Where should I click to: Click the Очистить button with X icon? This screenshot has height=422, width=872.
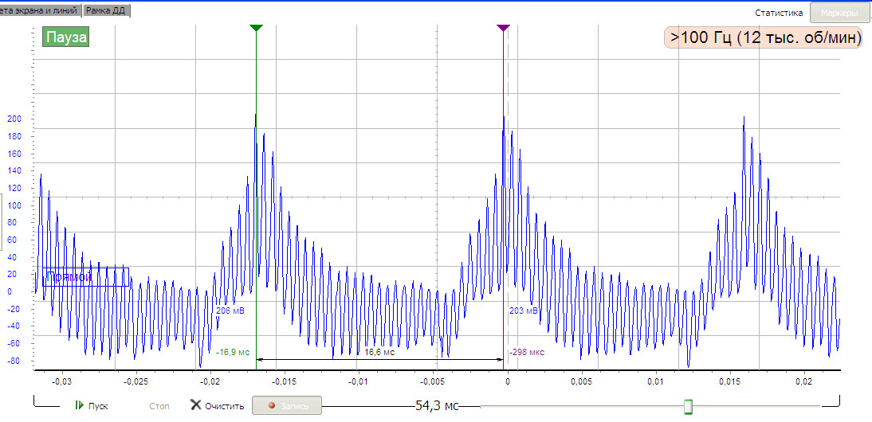coord(218,406)
